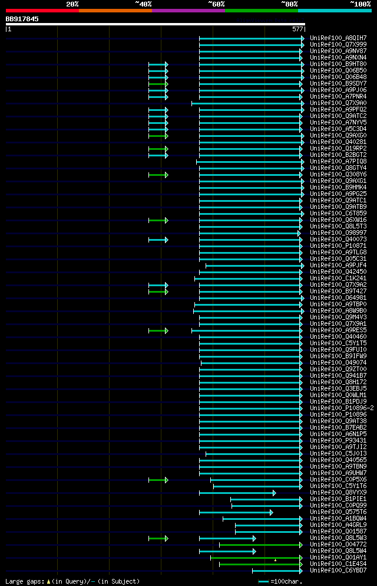Click the 577 query end position label
Screen dimensions: 377x586
point(297,29)
